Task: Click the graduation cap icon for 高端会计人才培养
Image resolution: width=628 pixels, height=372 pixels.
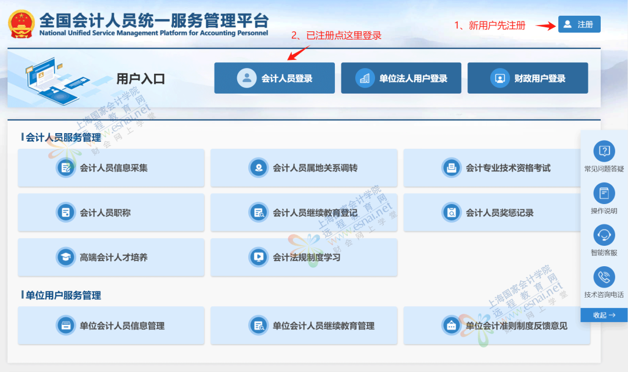Action: click(66, 257)
